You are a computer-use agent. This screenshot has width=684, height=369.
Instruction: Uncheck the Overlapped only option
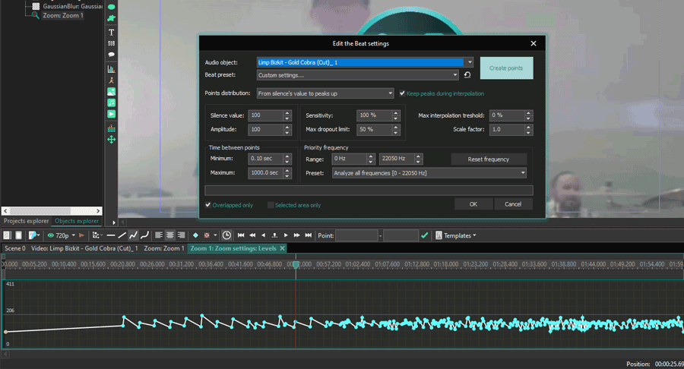click(208, 205)
